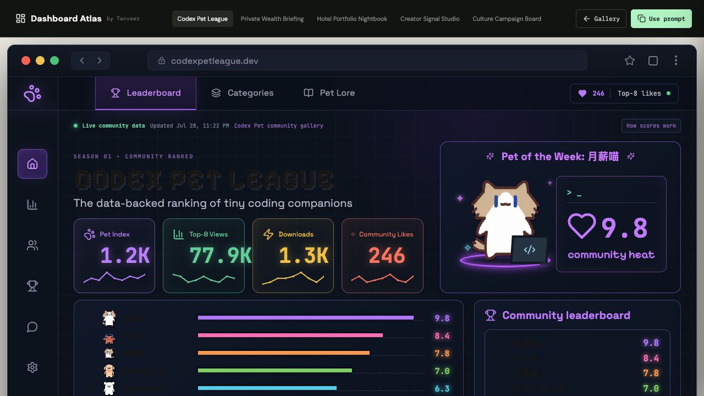
Task: Click the Community Likes 246 card
Action: click(382, 256)
